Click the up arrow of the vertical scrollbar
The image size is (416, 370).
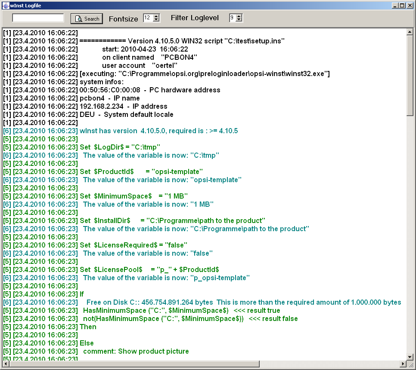[410, 31]
